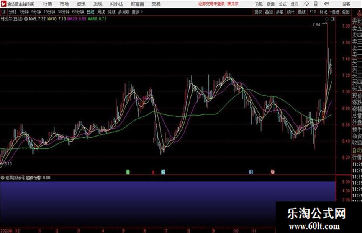The image size is (362, 233).
Task: Click the 标记 mark toolbar button
Action: pos(323,12)
